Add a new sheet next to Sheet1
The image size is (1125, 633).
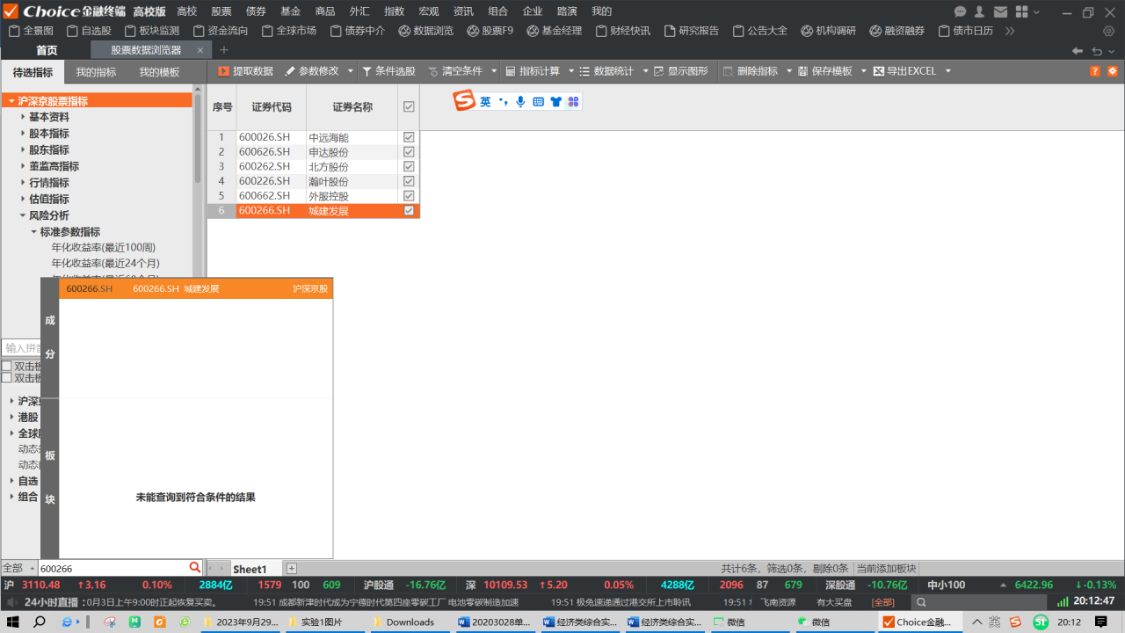coord(292,569)
